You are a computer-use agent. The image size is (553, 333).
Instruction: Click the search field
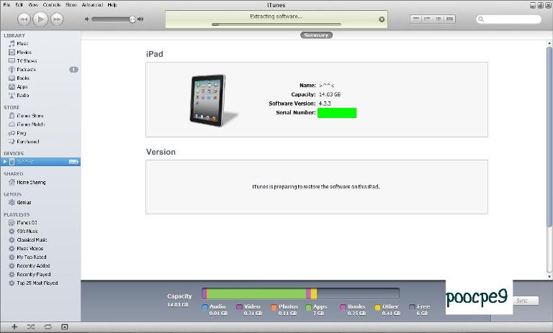click(x=508, y=19)
